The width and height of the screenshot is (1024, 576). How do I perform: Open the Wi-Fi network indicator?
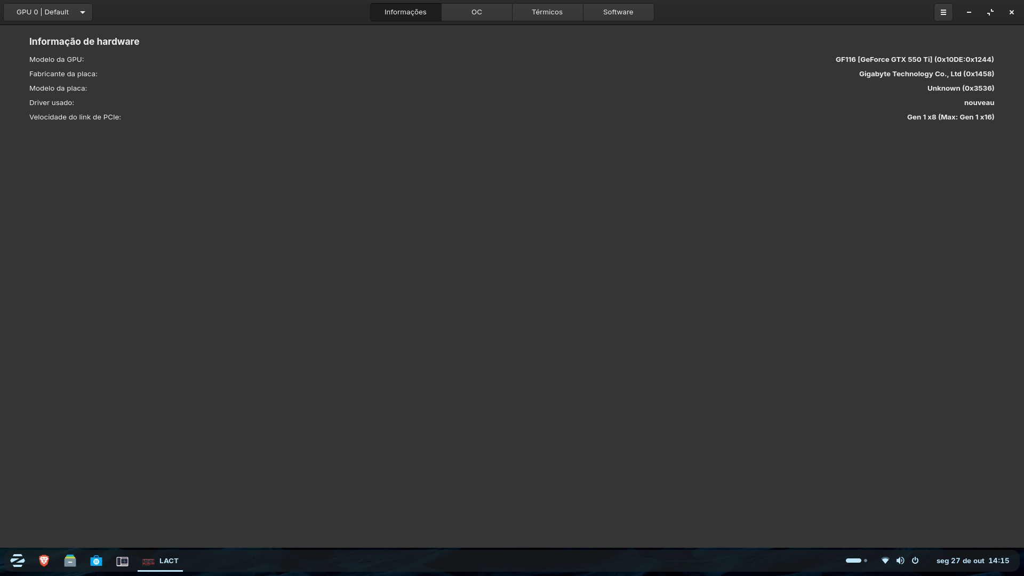(885, 561)
